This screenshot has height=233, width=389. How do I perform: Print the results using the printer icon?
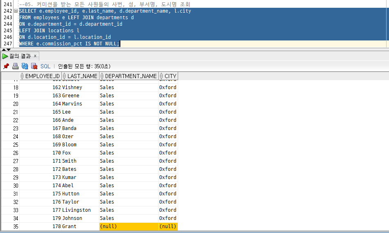[x=16, y=66]
